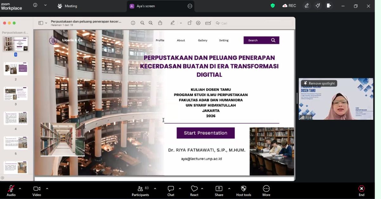The image size is (381, 199).
Task: Click the REC recording indicator
Action: pos(289,6)
